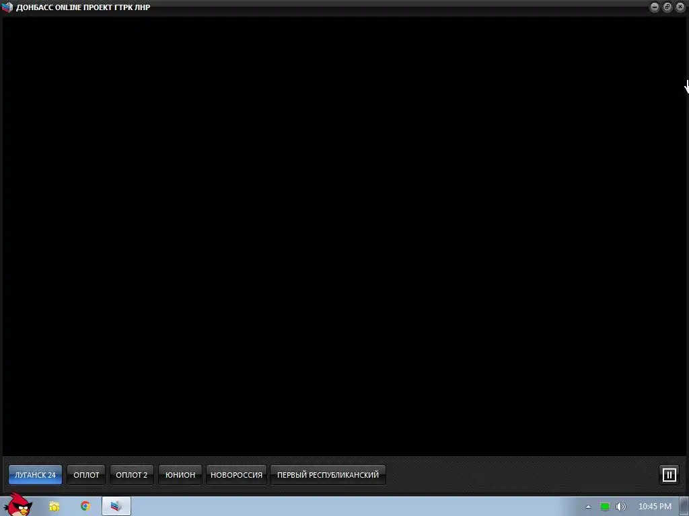The width and height of the screenshot is (689, 516).
Task: Close the Донбасс Online window
Action: 680,7
